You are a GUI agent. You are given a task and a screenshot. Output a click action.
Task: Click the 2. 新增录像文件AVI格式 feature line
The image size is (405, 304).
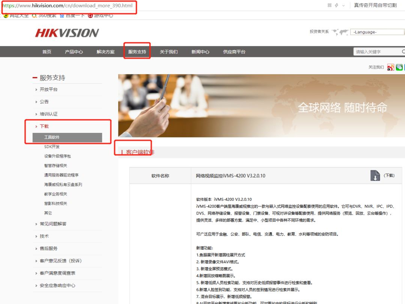218,262
